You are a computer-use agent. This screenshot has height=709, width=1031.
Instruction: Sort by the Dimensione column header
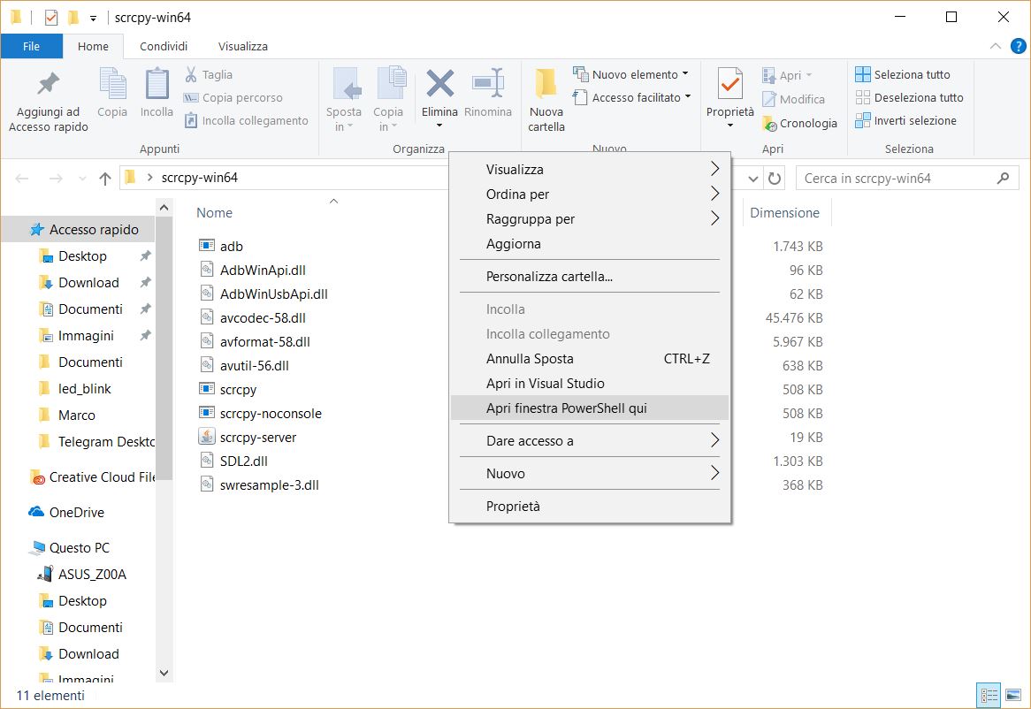(785, 213)
